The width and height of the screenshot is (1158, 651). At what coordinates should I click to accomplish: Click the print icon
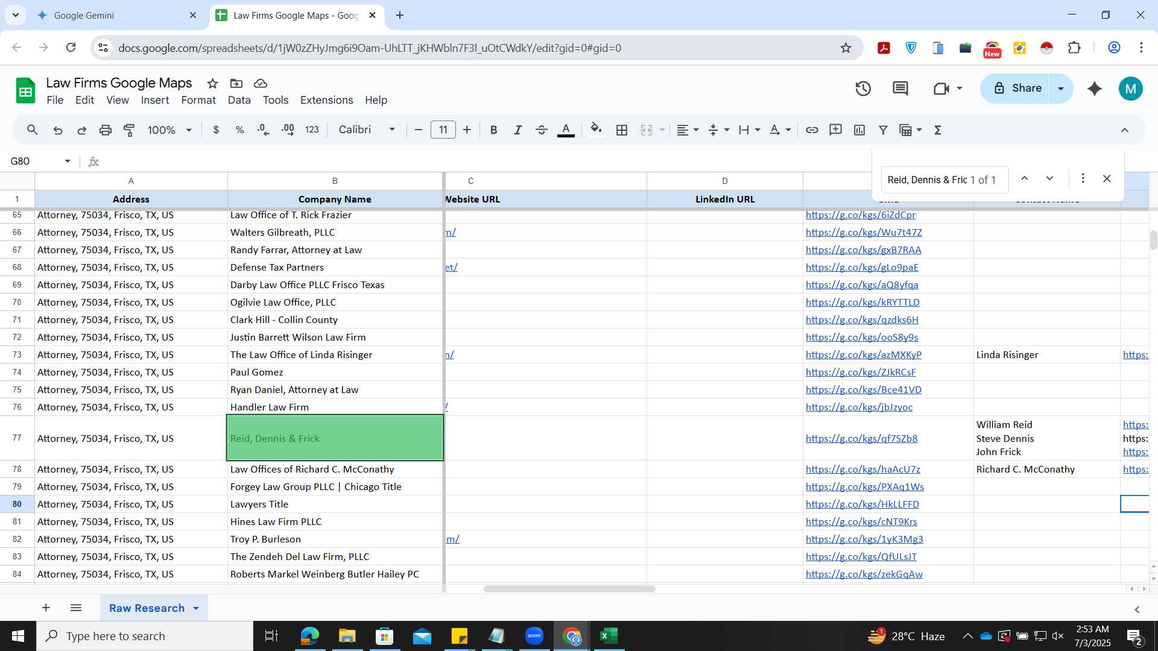click(x=106, y=130)
